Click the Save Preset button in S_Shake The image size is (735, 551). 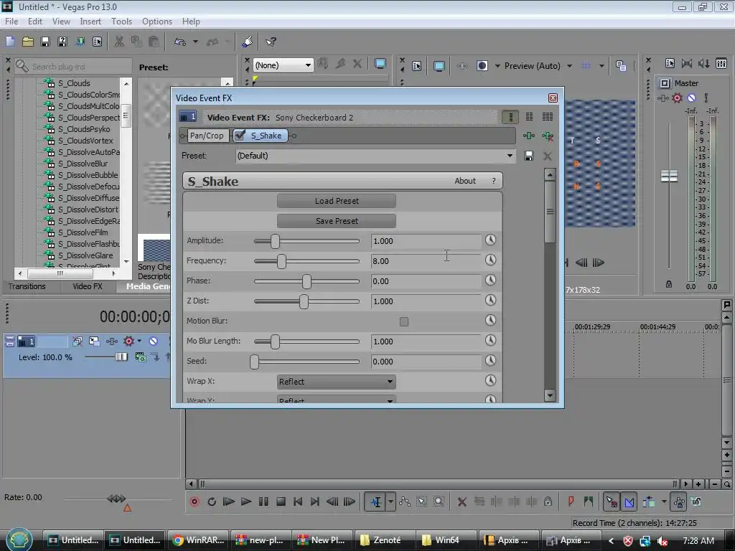click(336, 221)
